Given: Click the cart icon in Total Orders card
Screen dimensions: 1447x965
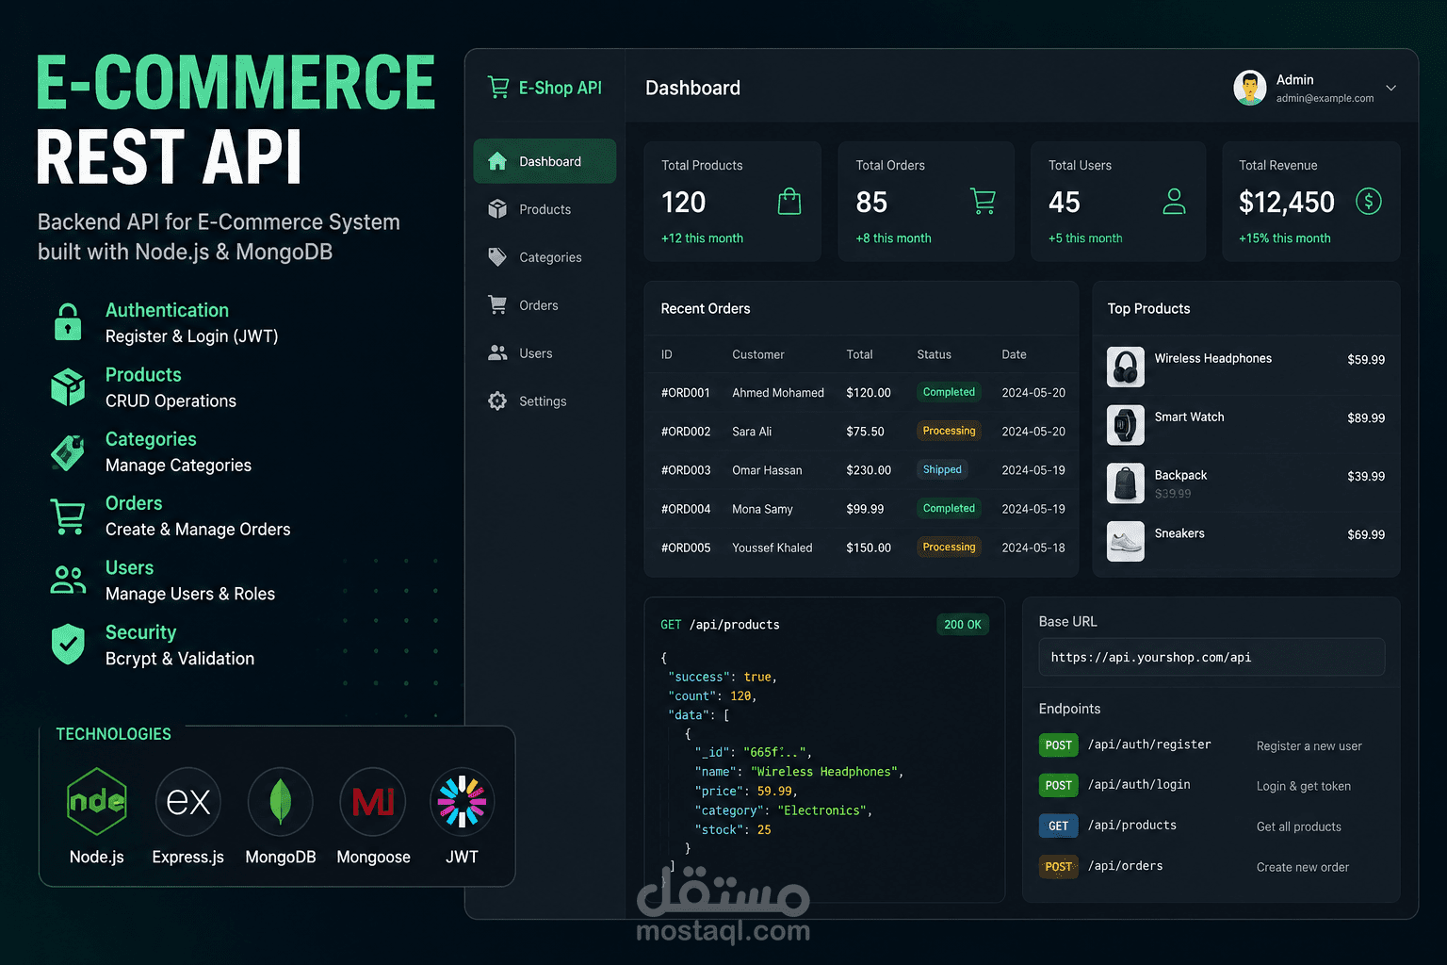Looking at the screenshot, I should tap(983, 201).
